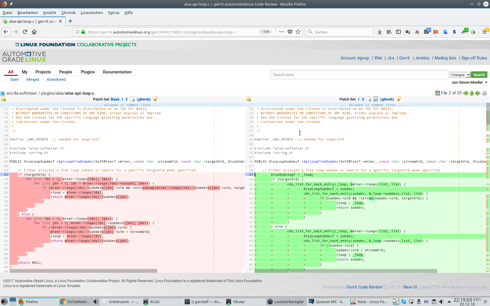The width and height of the screenshot is (490, 306).
Task: Toggle left side syntax highlighting bulb
Action: click(x=155, y=99)
